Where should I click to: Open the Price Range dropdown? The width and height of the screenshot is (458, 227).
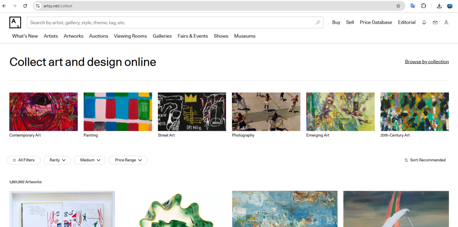tap(128, 160)
